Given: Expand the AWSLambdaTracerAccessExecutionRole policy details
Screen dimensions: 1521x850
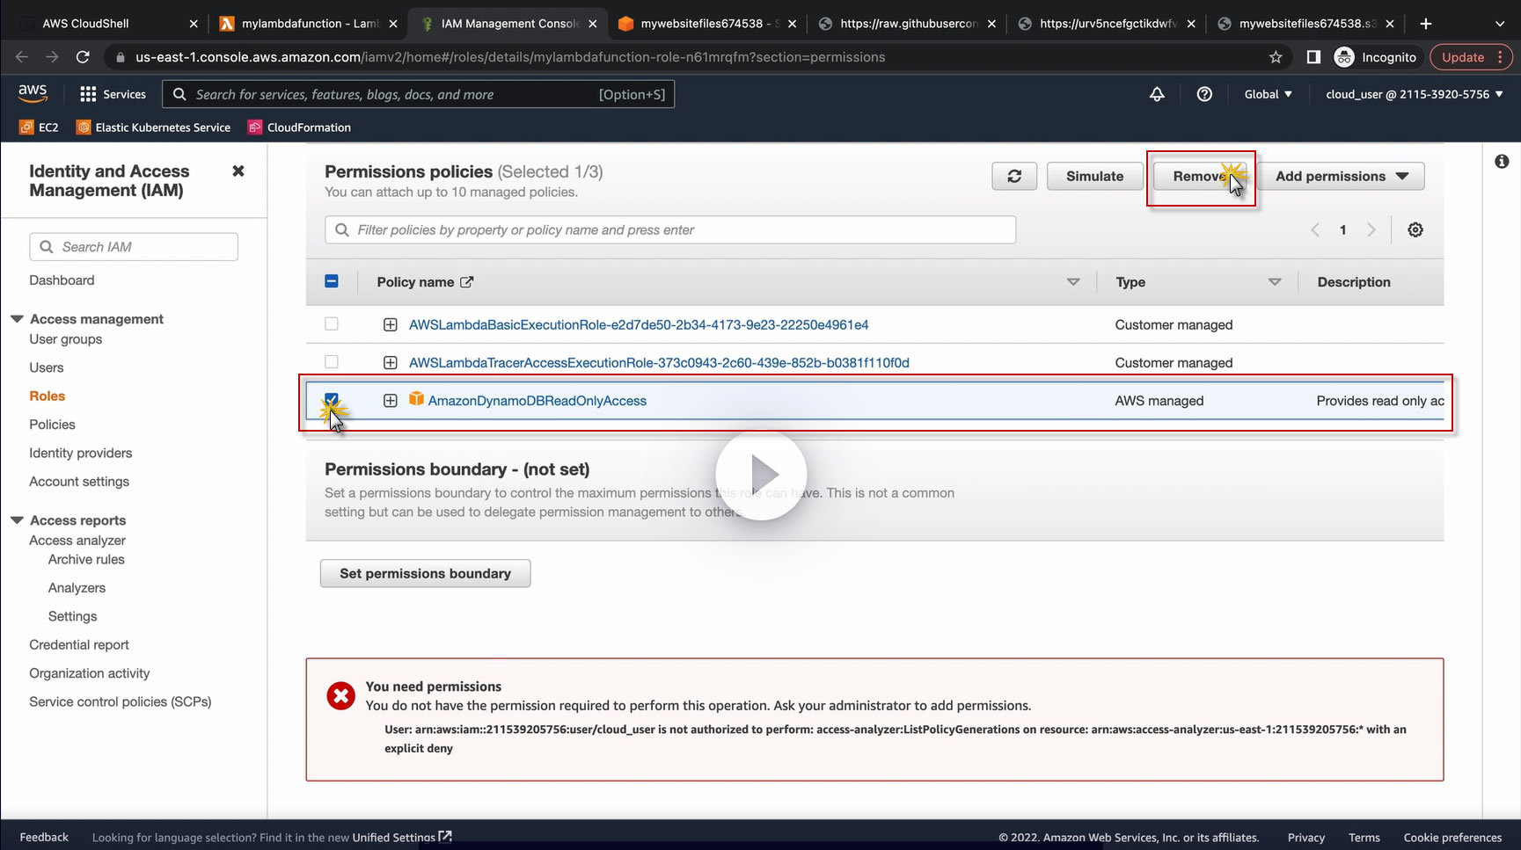Looking at the screenshot, I should click(391, 362).
